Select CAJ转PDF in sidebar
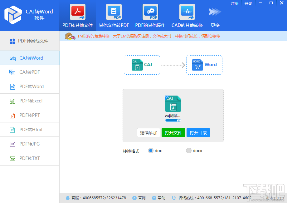Viewport: 287px width, 203px height. (x=30, y=72)
